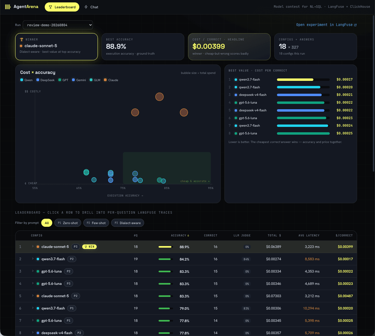Click the 88.9% best accuracy figure
The image size is (375, 336).
coord(116,46)
